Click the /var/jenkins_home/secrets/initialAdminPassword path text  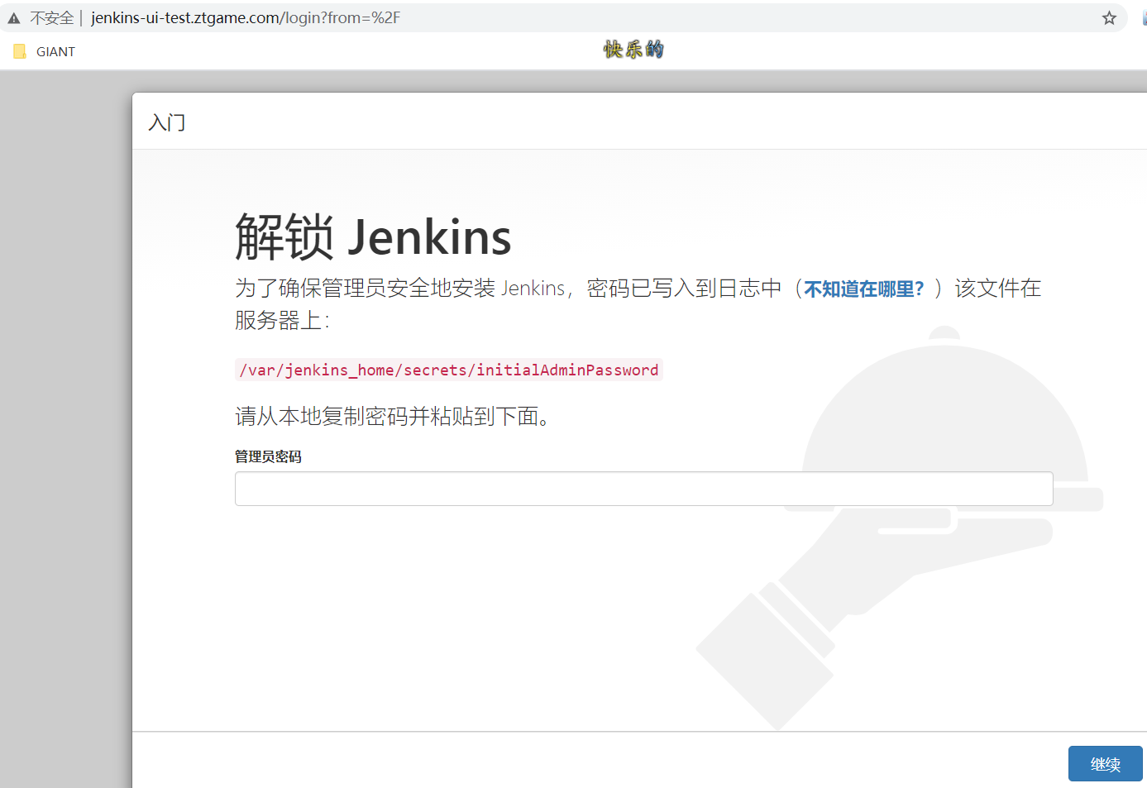pyautogui.click(x=449, y=370)
